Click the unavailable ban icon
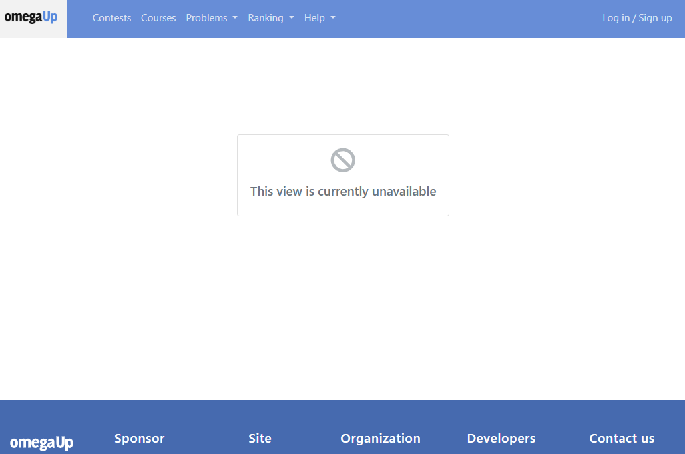The height and width of the screenshot is (454, 685). [x=343, y=160]
